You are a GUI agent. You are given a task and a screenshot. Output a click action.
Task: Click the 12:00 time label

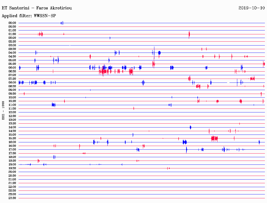(12, 112)
